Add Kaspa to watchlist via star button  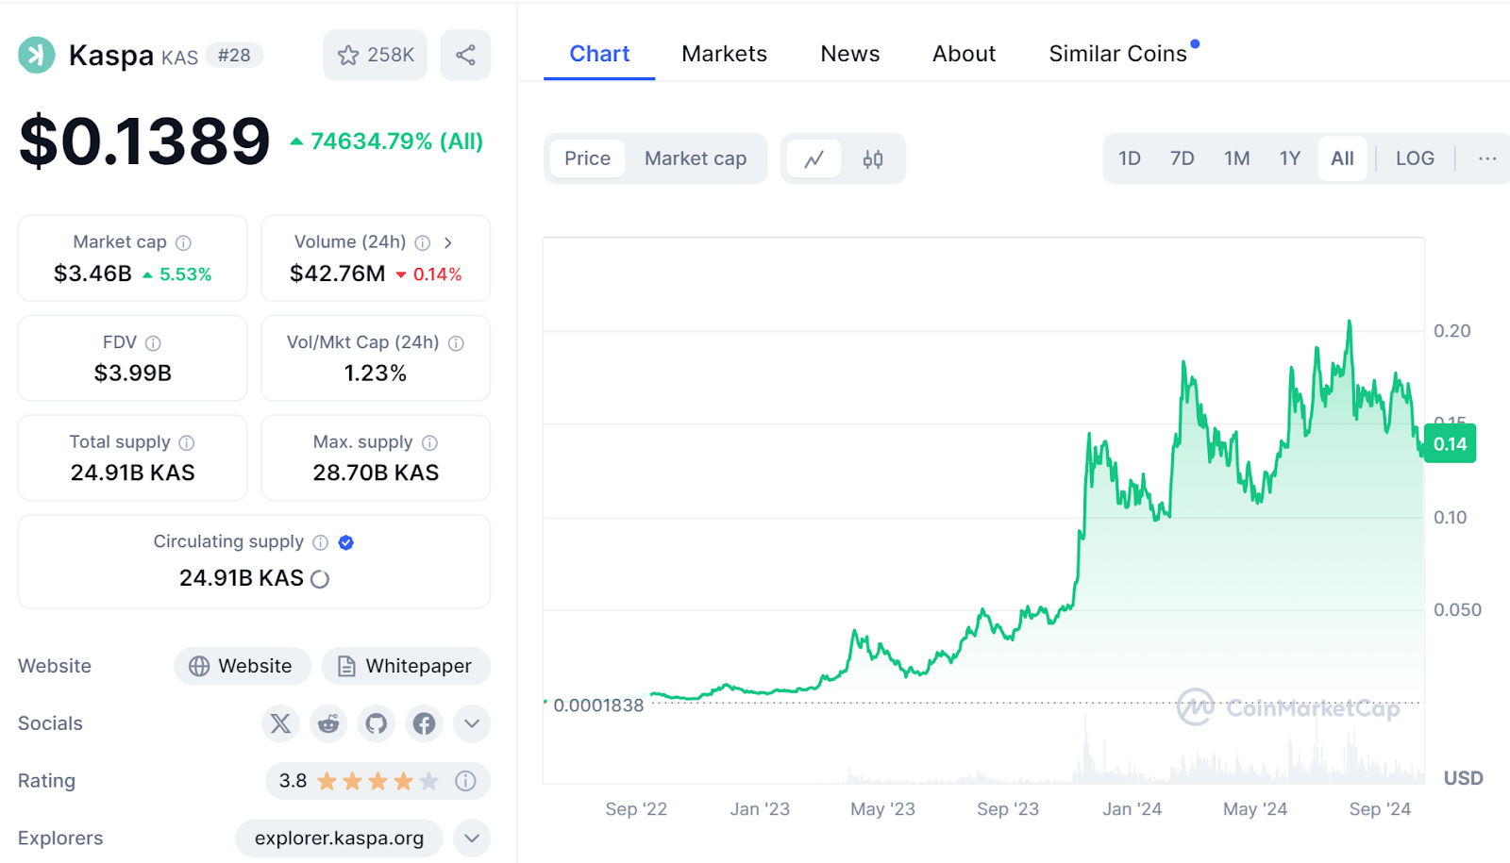[x=375, y=55]
